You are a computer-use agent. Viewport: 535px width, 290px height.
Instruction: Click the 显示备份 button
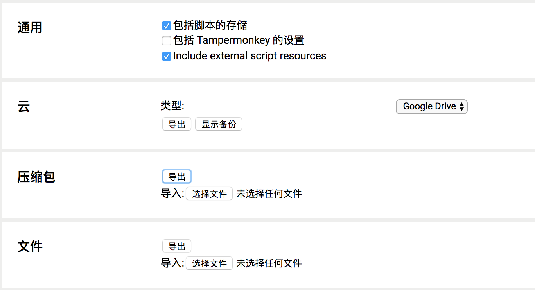(219, 124)
